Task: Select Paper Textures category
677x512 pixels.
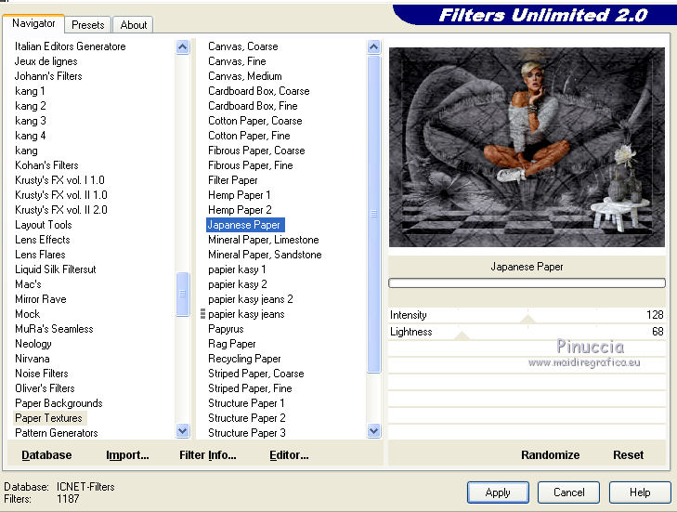Action: click(48, 418)
